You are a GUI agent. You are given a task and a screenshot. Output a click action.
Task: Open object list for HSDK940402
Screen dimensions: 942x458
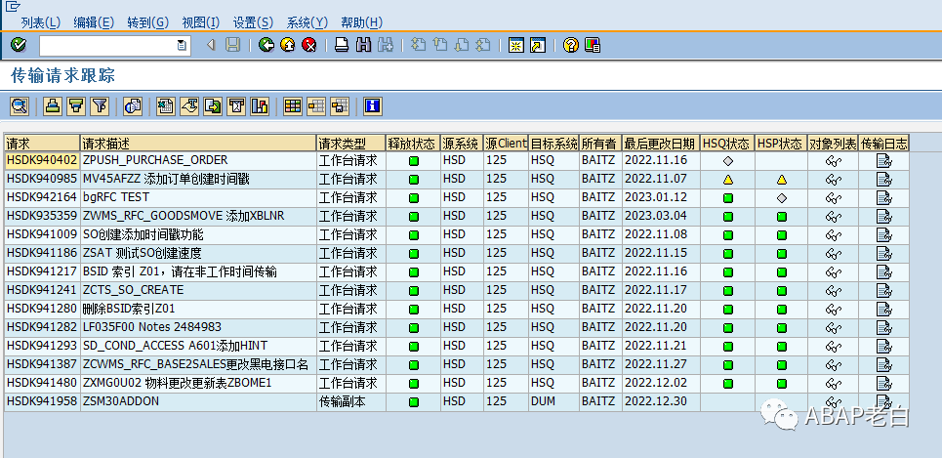point(833,160)
